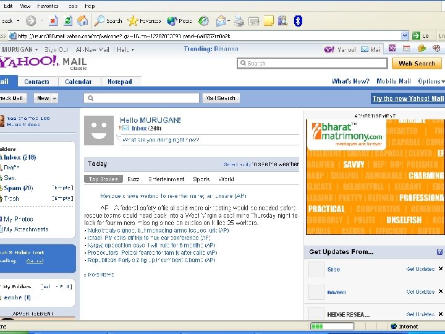Click the Mail envelope toolbar icon

[221, 21]
